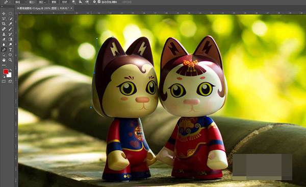This screenshot has width=306, height=187.
Task: Select the Eraser tool
Action: tap(4, 39)
